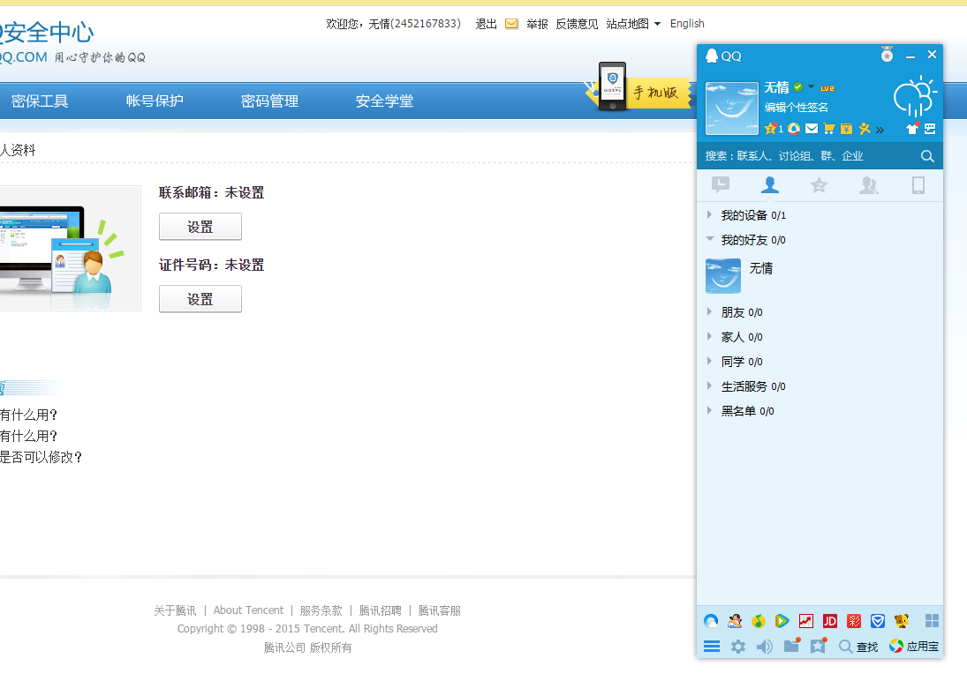Launch the QQ Music icon

coord(759,621)
